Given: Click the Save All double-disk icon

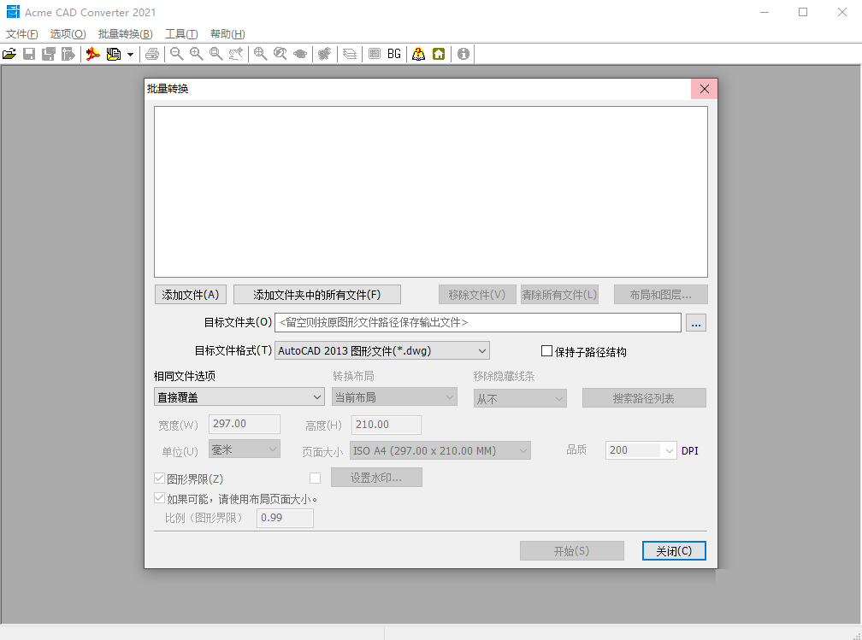Looking at the screenshot, I should (49, 54).
